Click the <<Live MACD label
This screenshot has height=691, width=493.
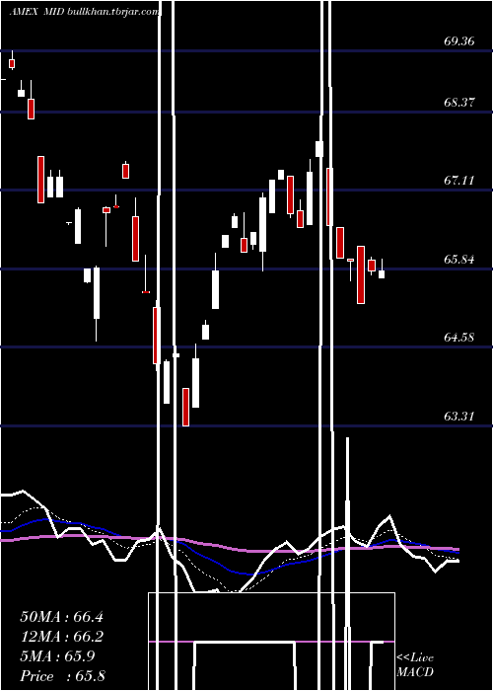tap(415, 665)
